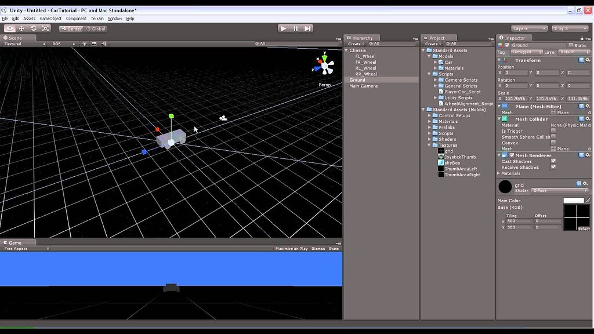Select Ground in the Hierarchy
594x334 pixels.
358,79
